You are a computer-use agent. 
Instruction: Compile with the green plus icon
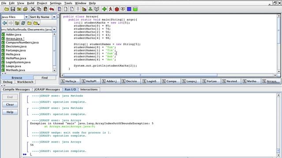104,9
